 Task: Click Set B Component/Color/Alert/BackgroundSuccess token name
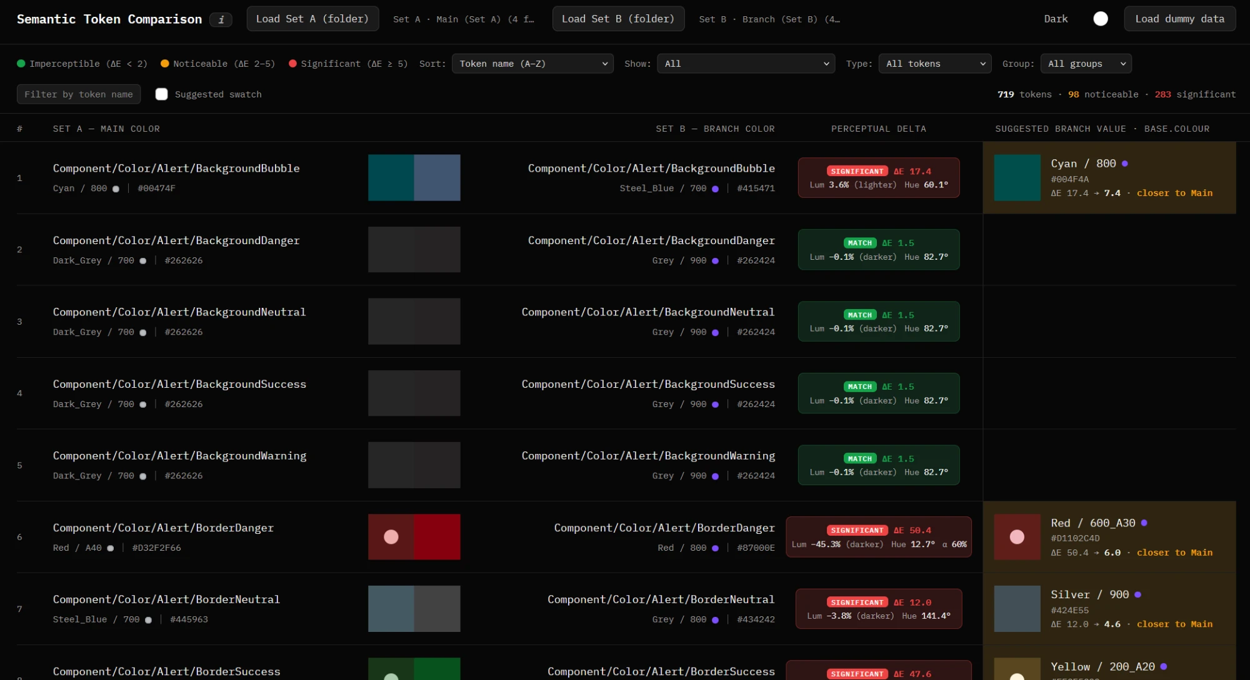click(648, 384)
